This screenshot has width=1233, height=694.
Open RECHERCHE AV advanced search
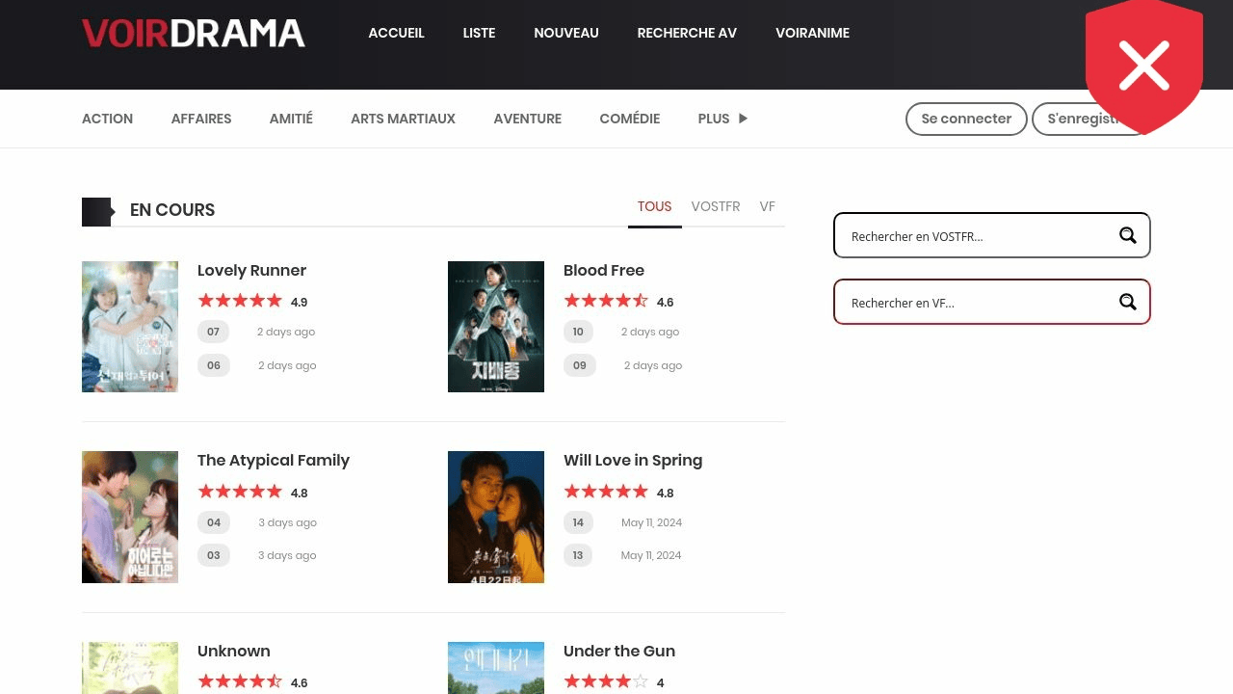687,33
